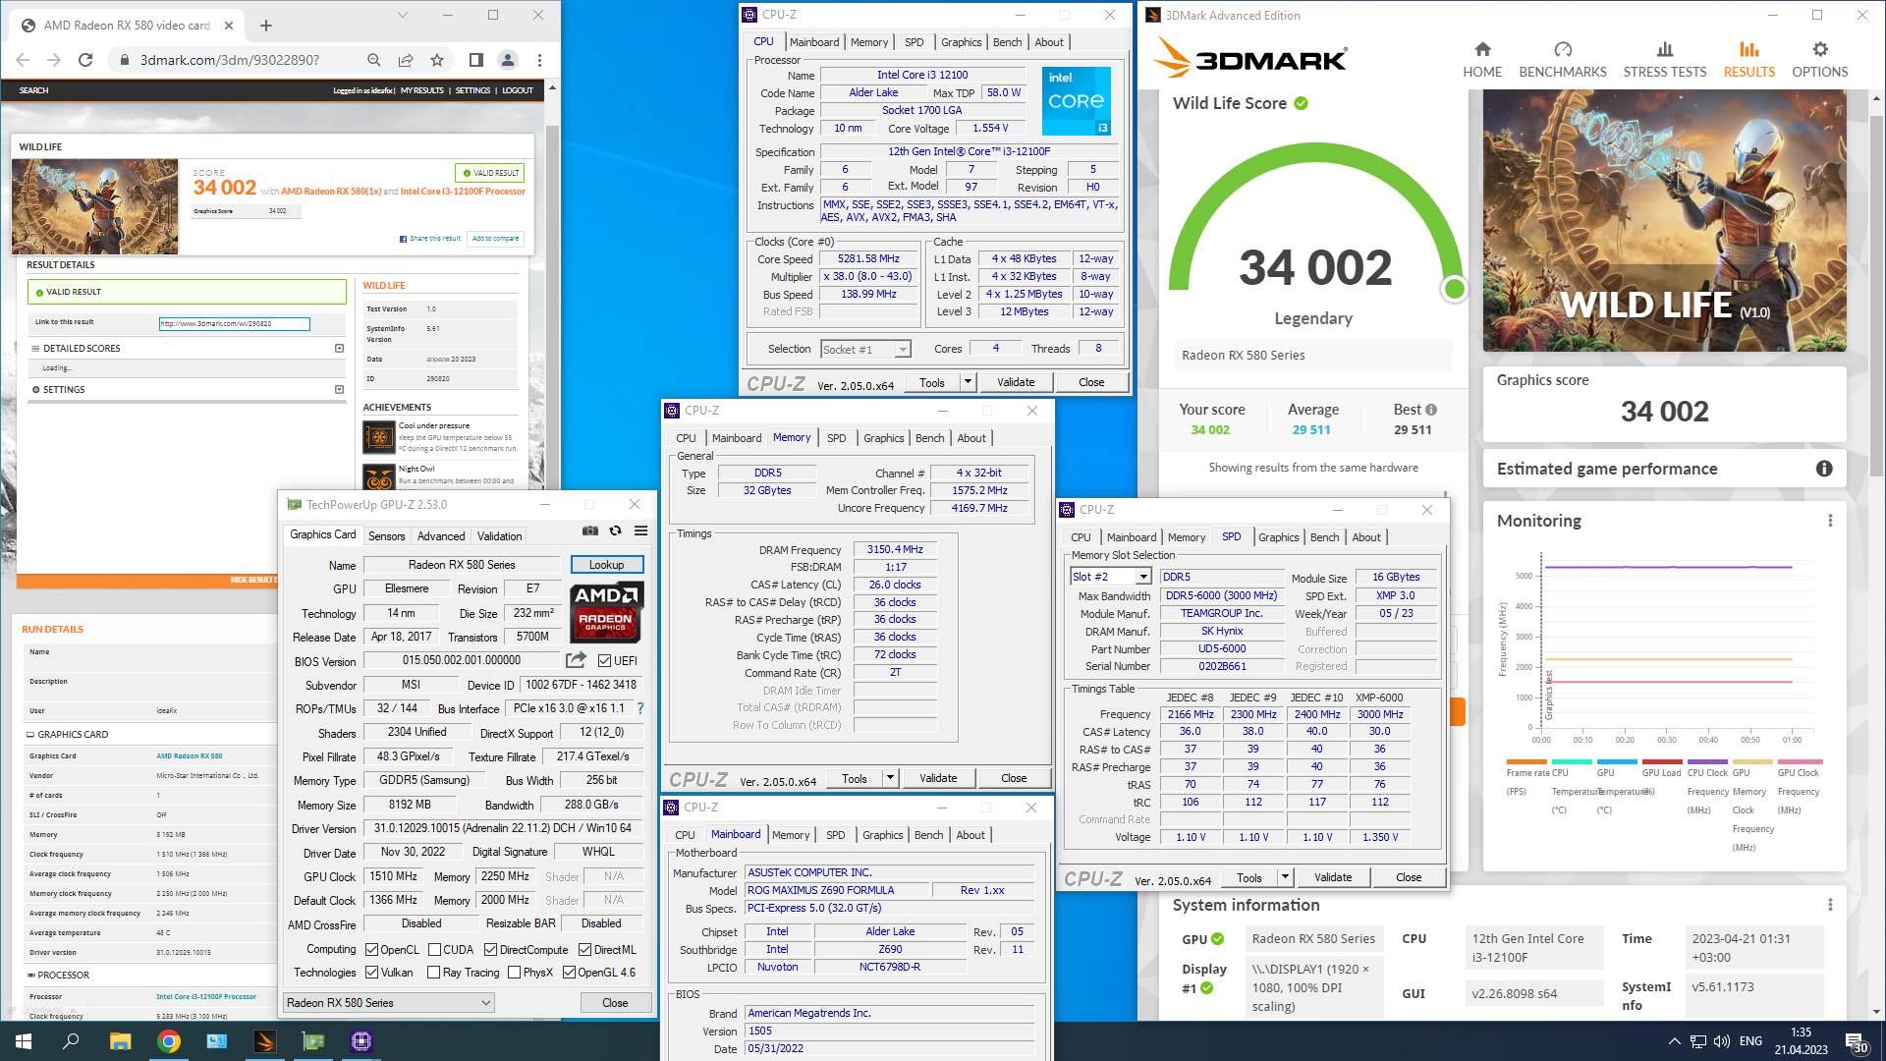This screenshot has width=1886, height=1061.
Task: Toggle the Vulkan checkbox
Action: [x=371, y=973]
